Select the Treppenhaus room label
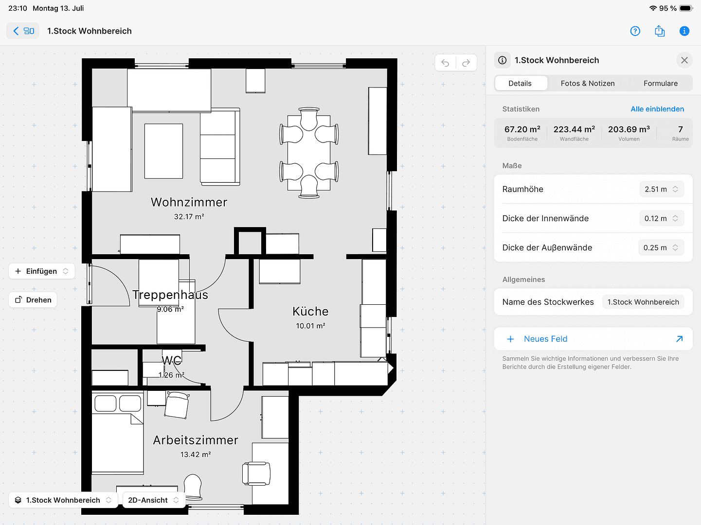 [x=170, y=295]
